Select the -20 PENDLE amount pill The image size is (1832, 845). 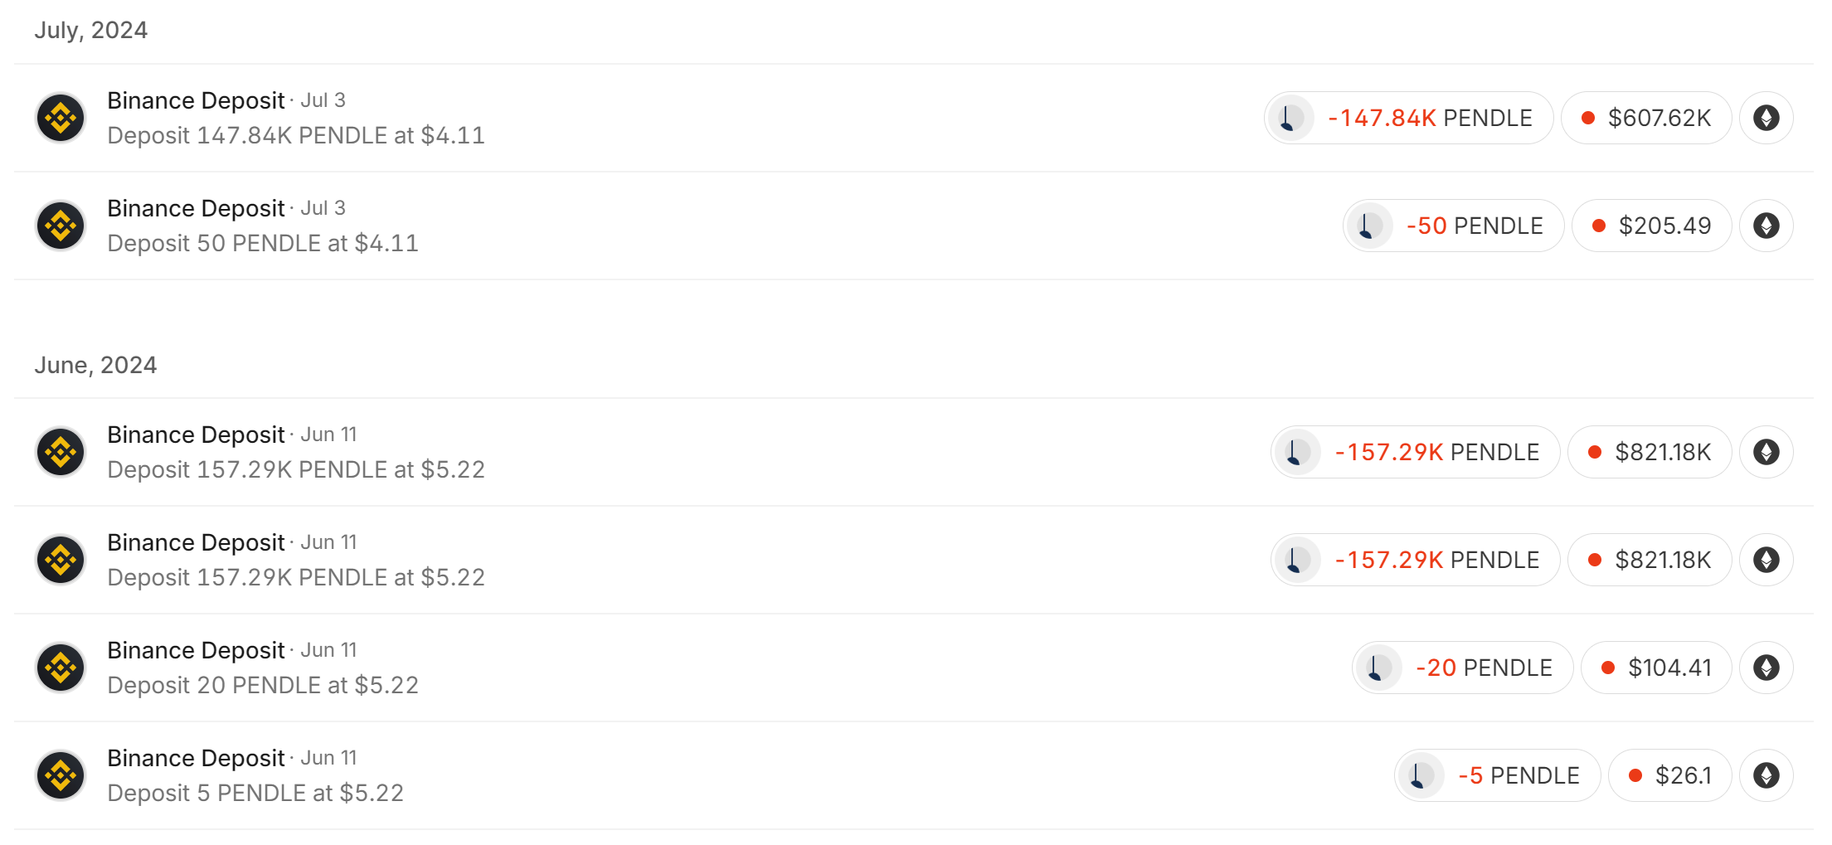click(x=1484, y=668)
